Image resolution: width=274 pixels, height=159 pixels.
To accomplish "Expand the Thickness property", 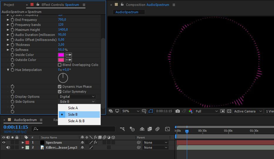I will click(x=8, y=45).
